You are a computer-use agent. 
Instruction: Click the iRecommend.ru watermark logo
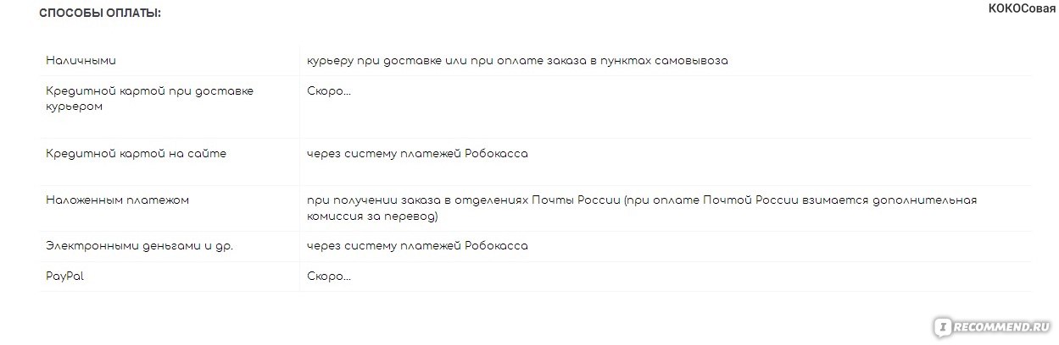click(992, 326)
